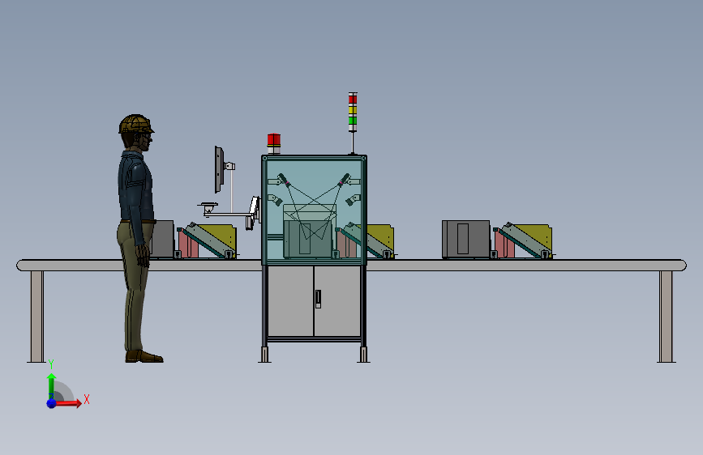Screen dimensions: 703x455
Task: Select the teal glass inspection enclosure
Action: [x=315, y=210]
